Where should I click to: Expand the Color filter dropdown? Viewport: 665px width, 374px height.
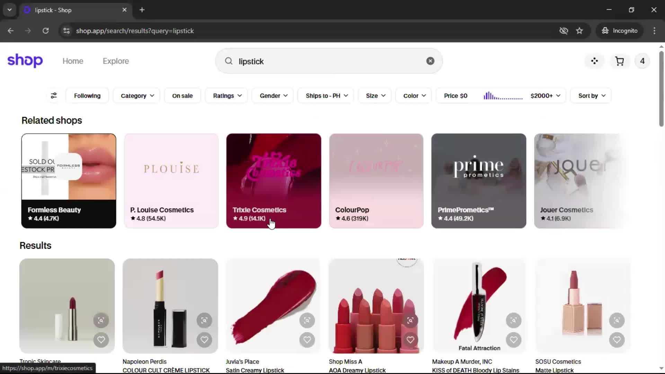tap(414, 96)
